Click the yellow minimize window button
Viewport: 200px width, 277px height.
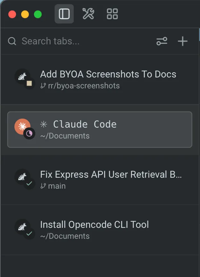(25, 14)
